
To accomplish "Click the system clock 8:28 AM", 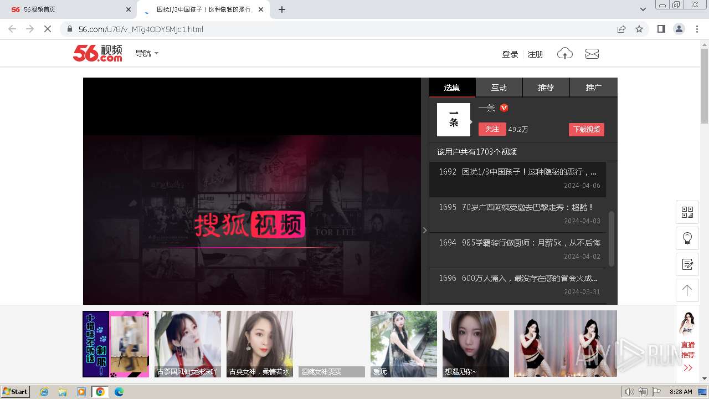I will [x=681, y=392].
